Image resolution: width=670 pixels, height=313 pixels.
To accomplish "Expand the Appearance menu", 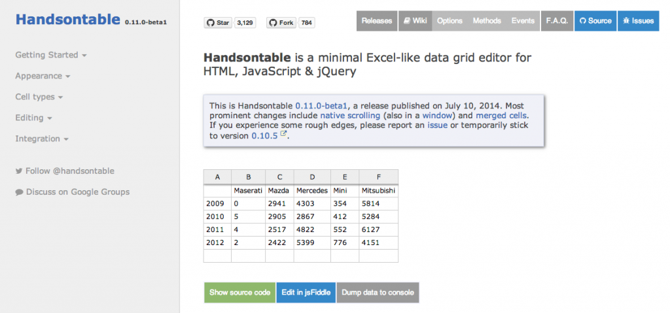I will (x=43, y=76).
